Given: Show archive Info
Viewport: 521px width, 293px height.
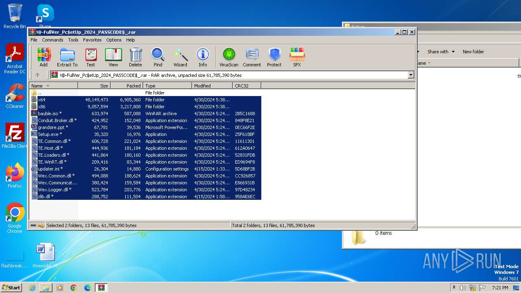Looking at the screenshot, I should [203, 57].
